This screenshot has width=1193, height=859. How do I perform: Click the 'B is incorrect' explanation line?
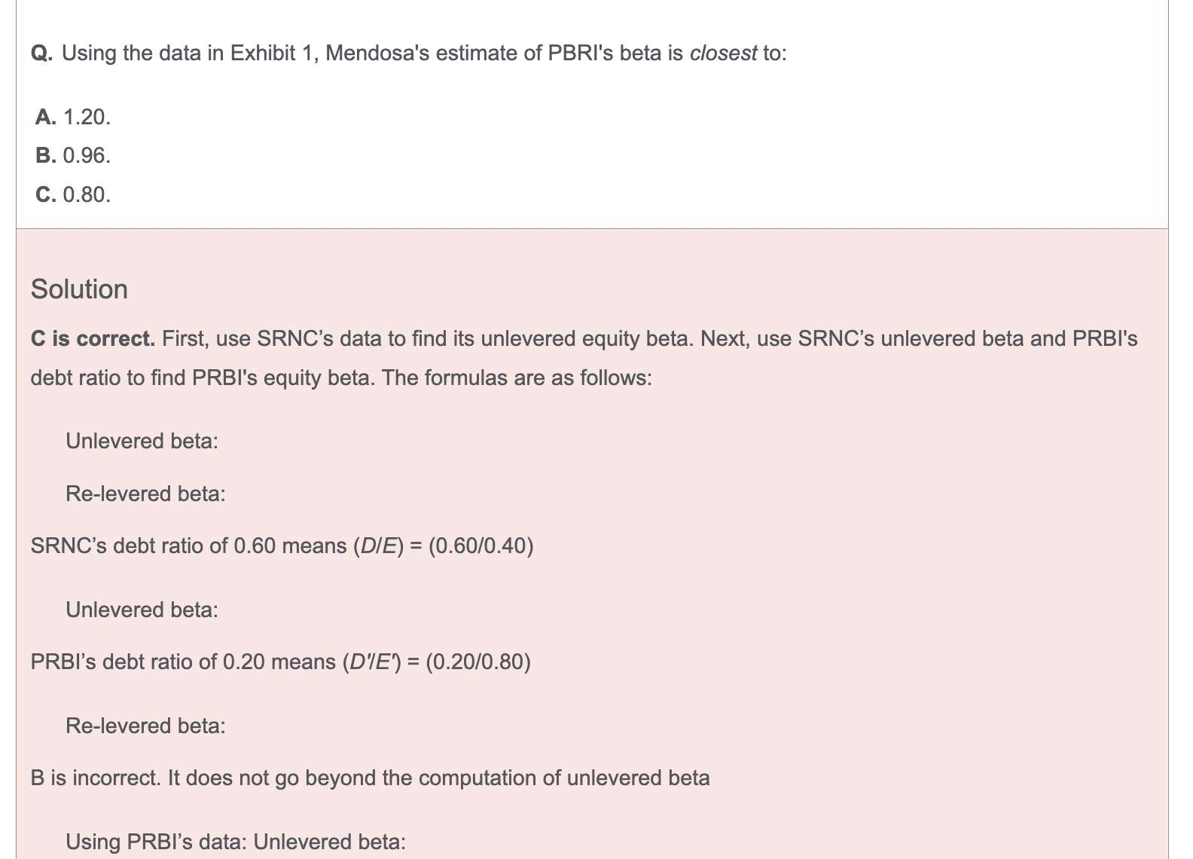(x=371, y=778)
